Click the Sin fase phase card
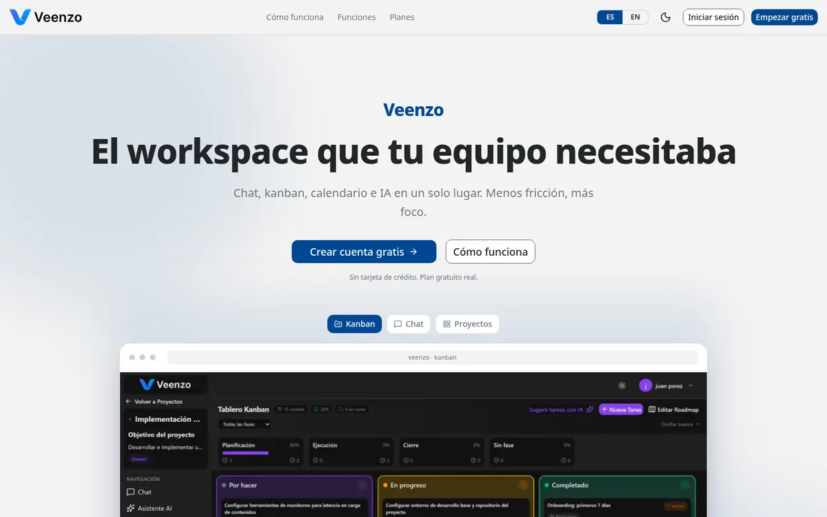Screen dimensions: 827x517 pyautogui.click(x=532, y=452)
